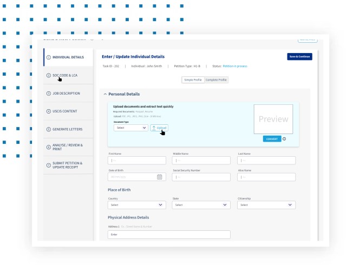This screenshot has width=353, height=273.
Task: Click the Upload button
Action: [159, 128]
